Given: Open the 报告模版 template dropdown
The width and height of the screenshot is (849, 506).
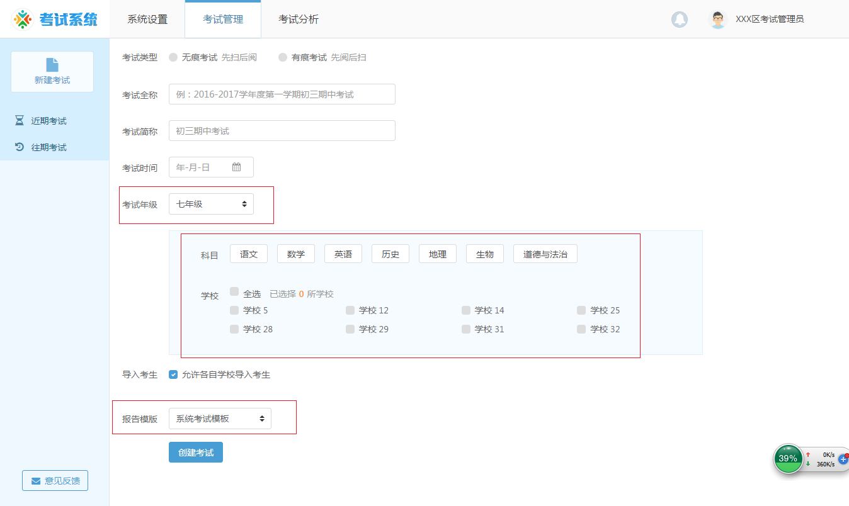Looking at the screenshot, I should click(220, 417).
